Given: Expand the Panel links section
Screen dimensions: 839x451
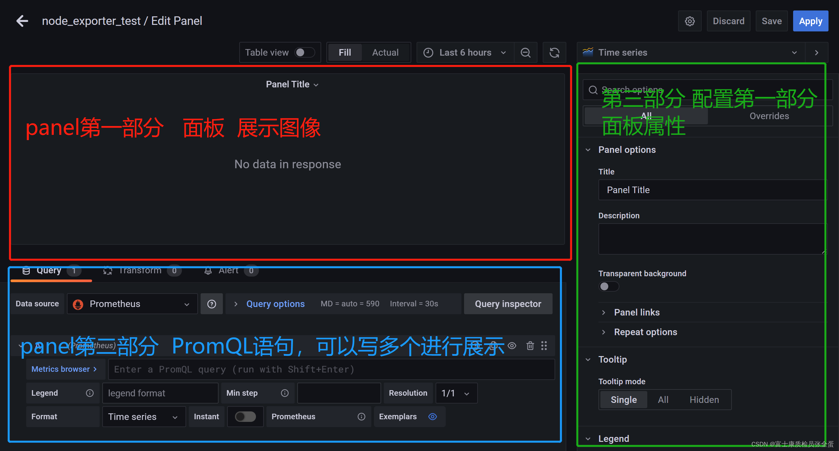Looking at the screenshot, I should coord(636,312).
